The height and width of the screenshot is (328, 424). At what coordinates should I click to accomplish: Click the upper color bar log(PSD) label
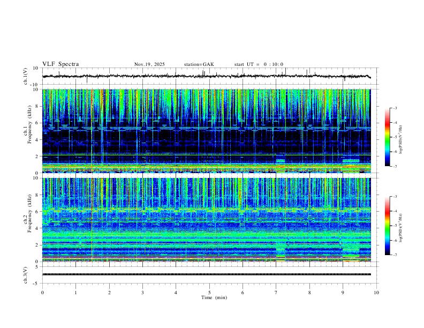(401, 140)
